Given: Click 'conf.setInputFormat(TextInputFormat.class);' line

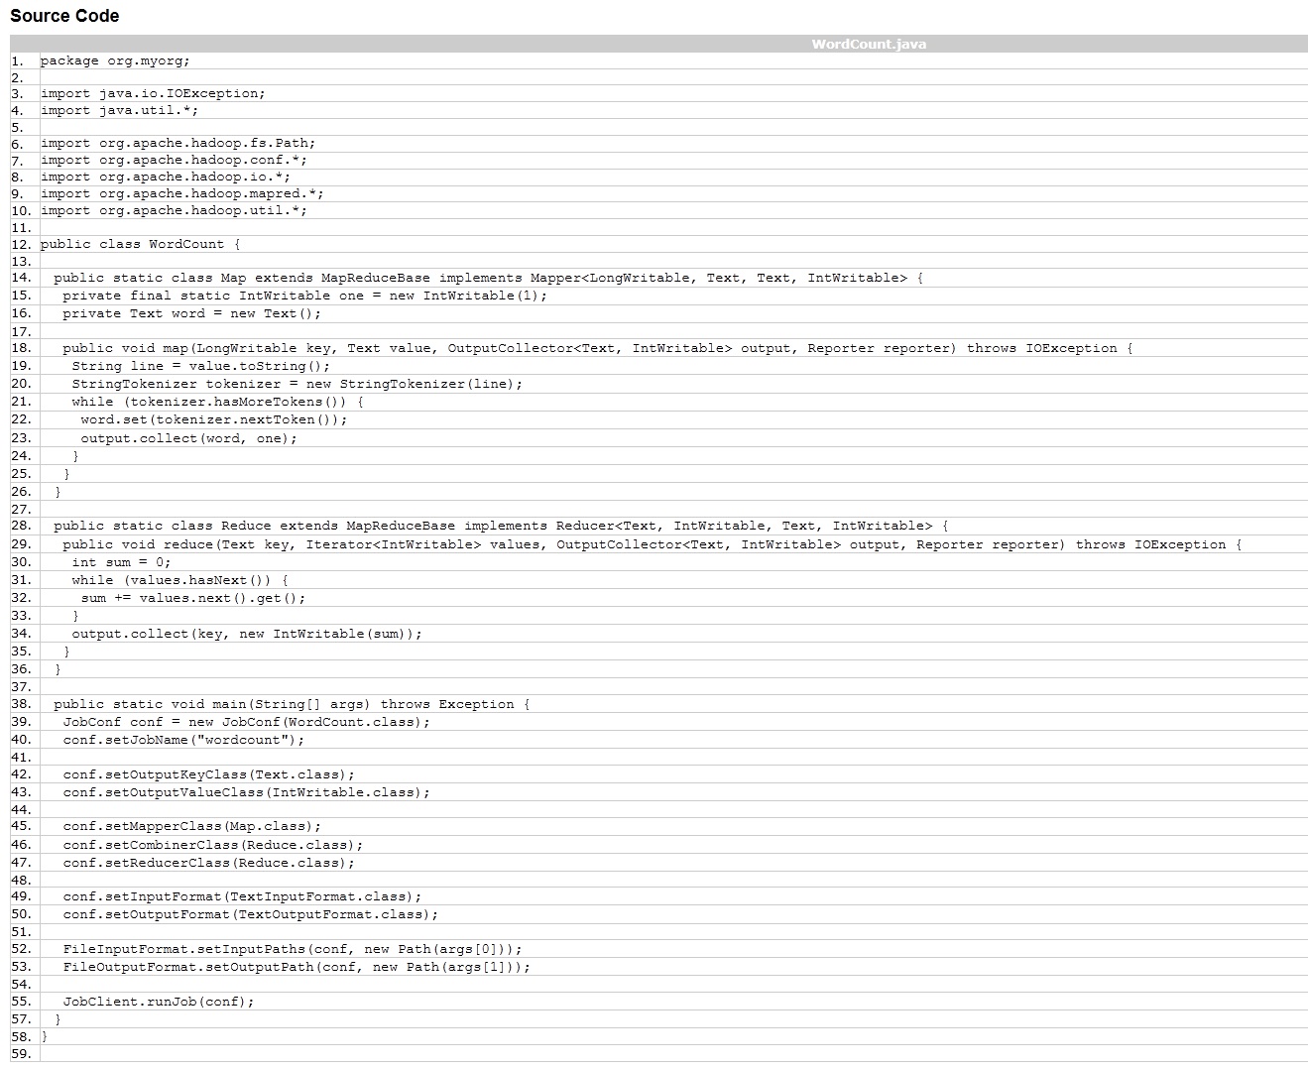Looking at the screenshot, I should [242, 896].
